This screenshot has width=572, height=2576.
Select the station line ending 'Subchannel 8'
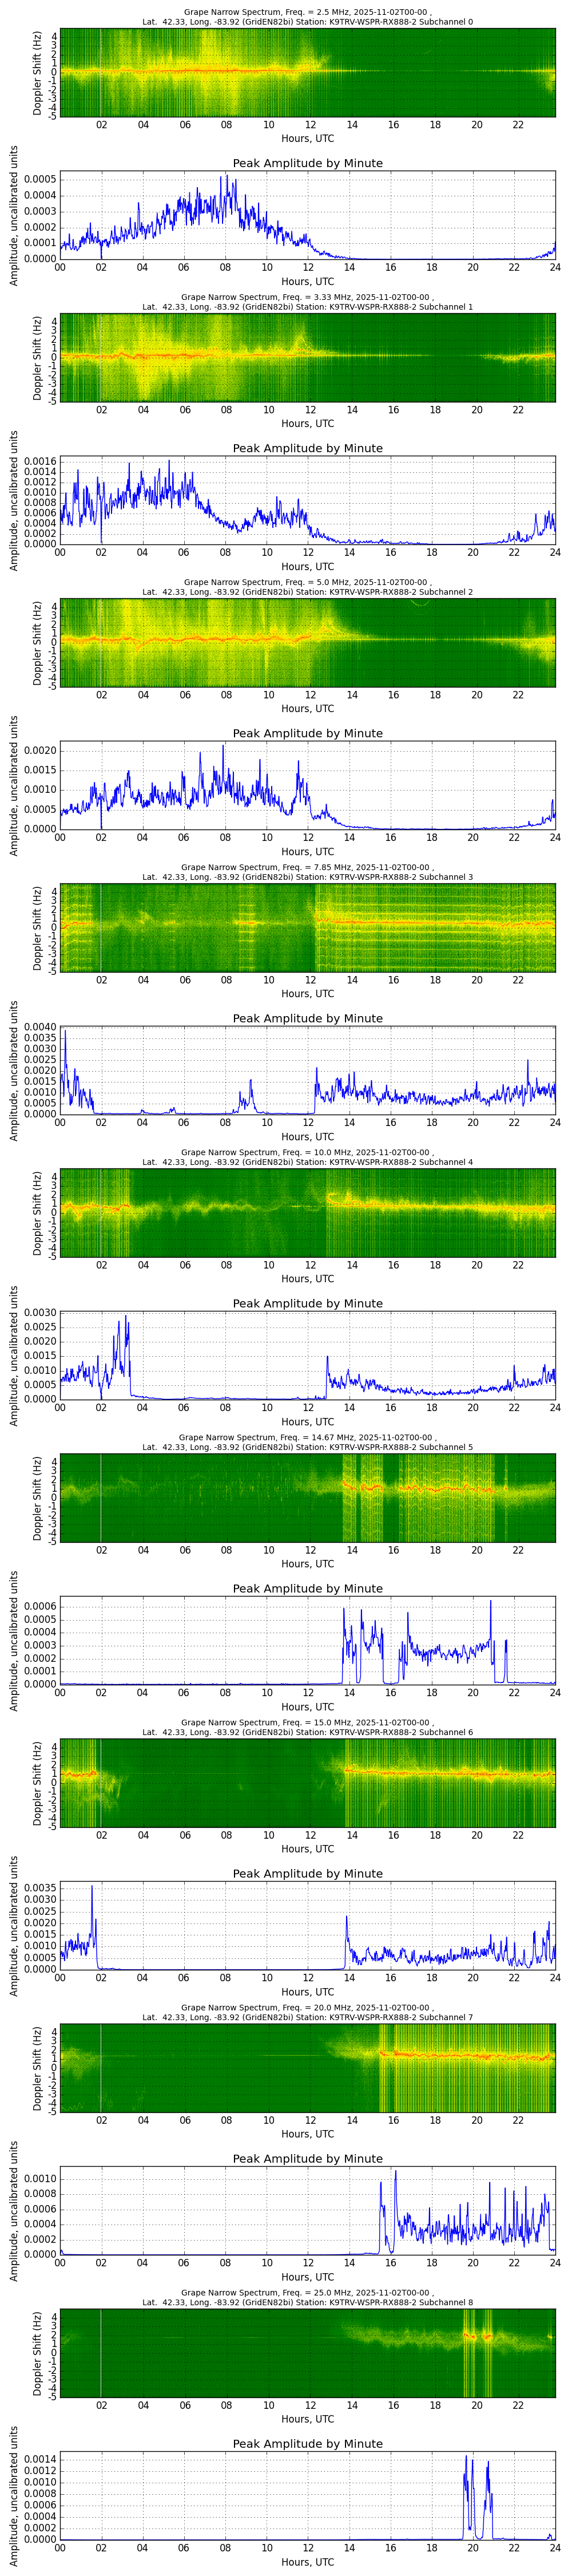[x=308, y=2302]
